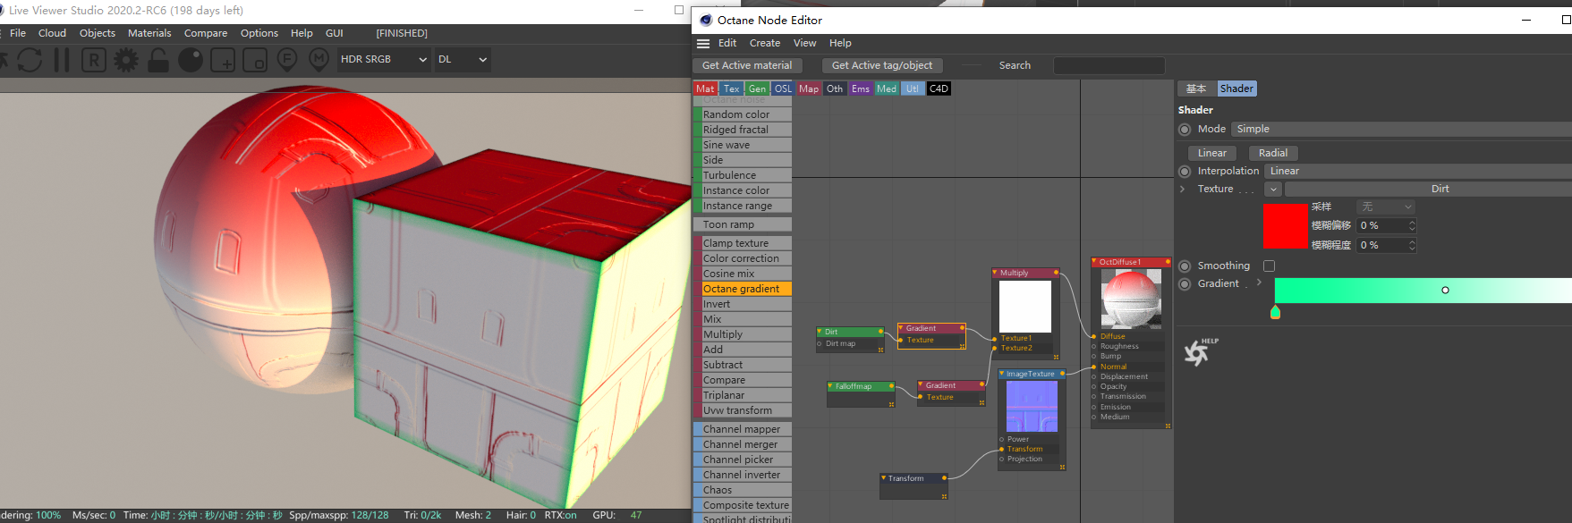Open the Interpolation Linear dropdown

point(1418,171)
